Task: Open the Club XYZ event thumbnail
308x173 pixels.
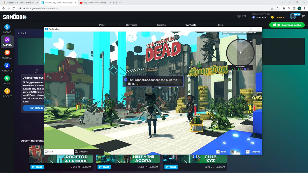Action: [195, 159]
